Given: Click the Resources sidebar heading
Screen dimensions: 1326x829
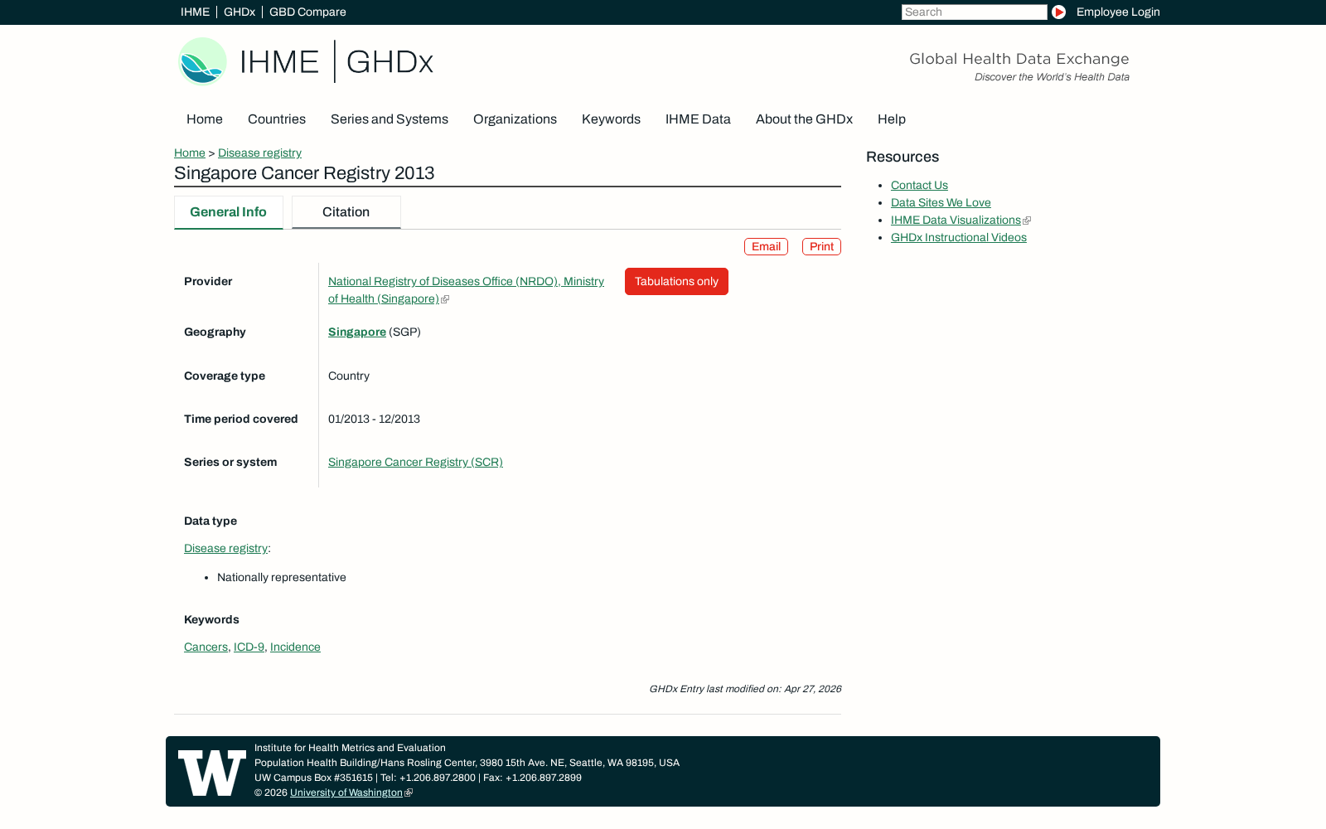Looking at the screenshot, I should pyautogui.click(x=903, y=157).
